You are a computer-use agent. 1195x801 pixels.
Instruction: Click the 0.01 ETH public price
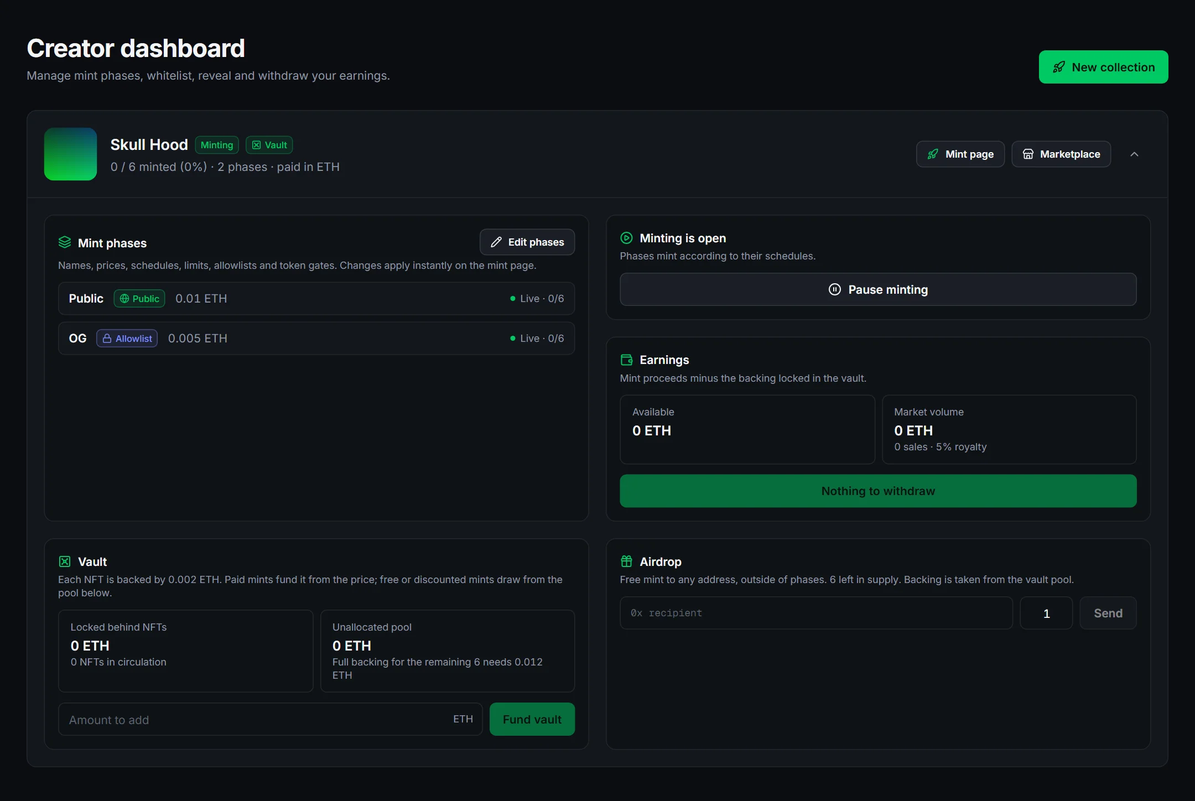point(201,299)
